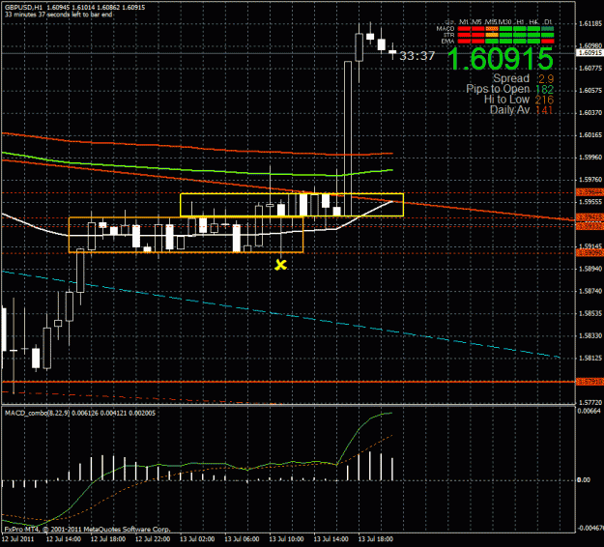Select the dashed cyan descending trendline
Viewport: 604px width, 547px height.
point(281,315)
